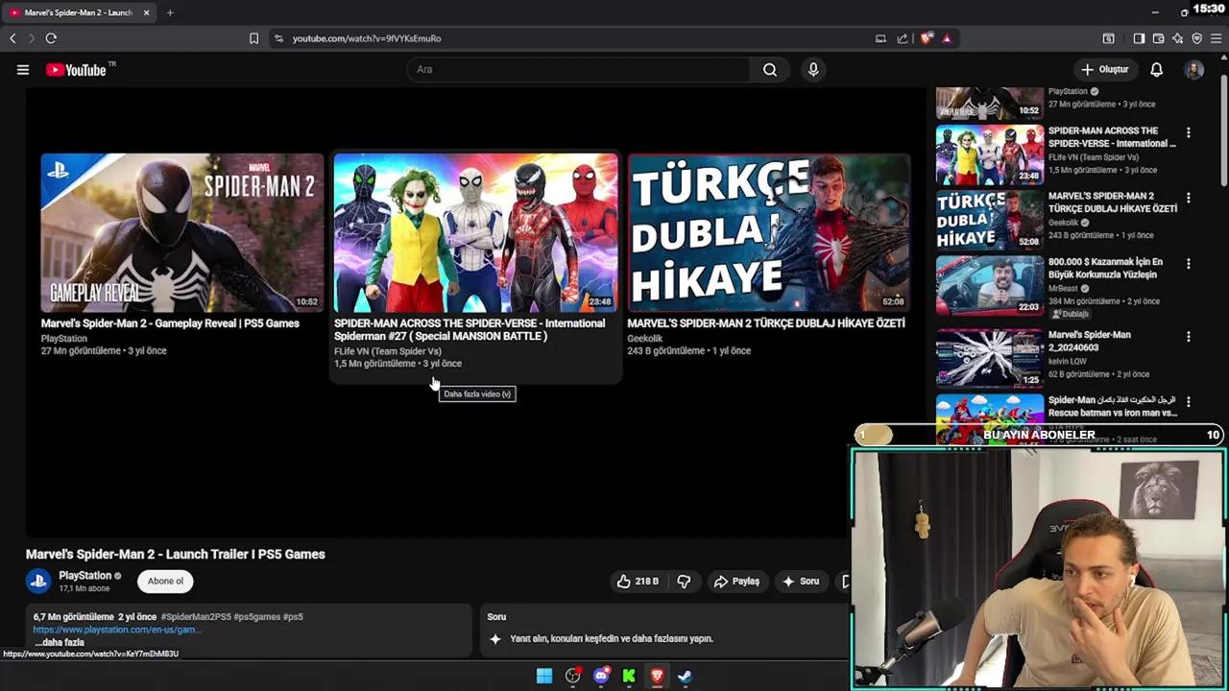The width and height of the screenshot is (1229, 691).
Task: Switch to the Marvel's Spider-Man 2 browser tab
Action: coord(79,12)
